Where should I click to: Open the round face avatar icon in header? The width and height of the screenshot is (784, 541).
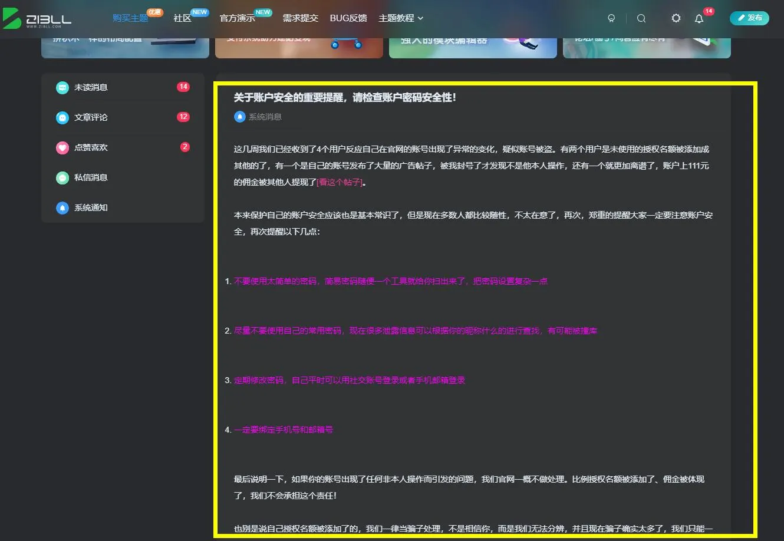611,18
